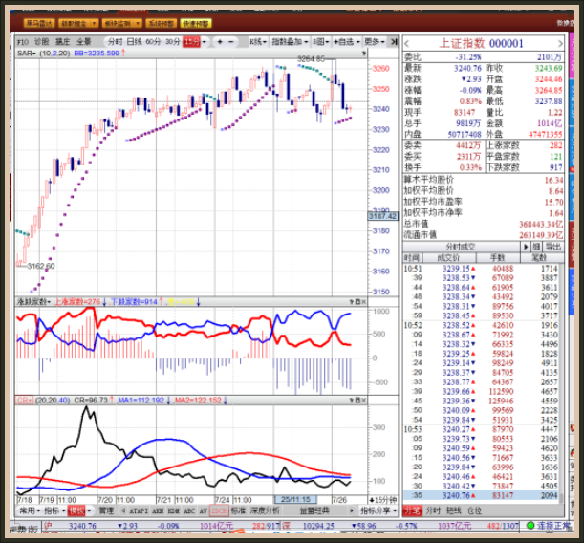This screenshot has height=543, width=584.
Task: Maximize the 涨跌家数 indicator sub-panel
Action: 357,302
